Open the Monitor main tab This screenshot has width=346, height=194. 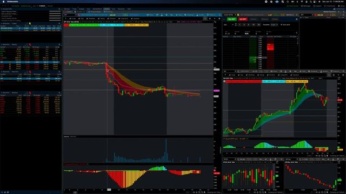[67, 9]
